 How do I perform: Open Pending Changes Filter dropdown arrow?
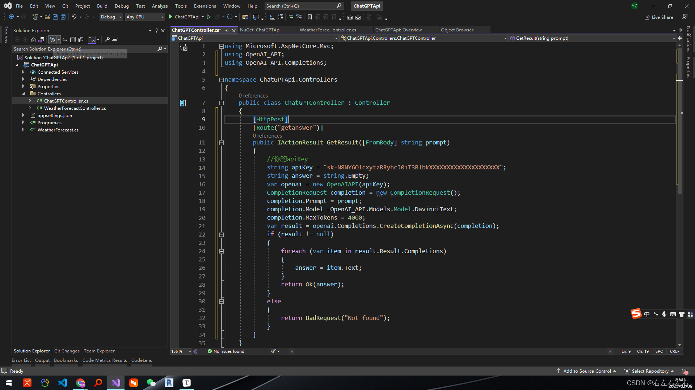click(x=59, y=40)
